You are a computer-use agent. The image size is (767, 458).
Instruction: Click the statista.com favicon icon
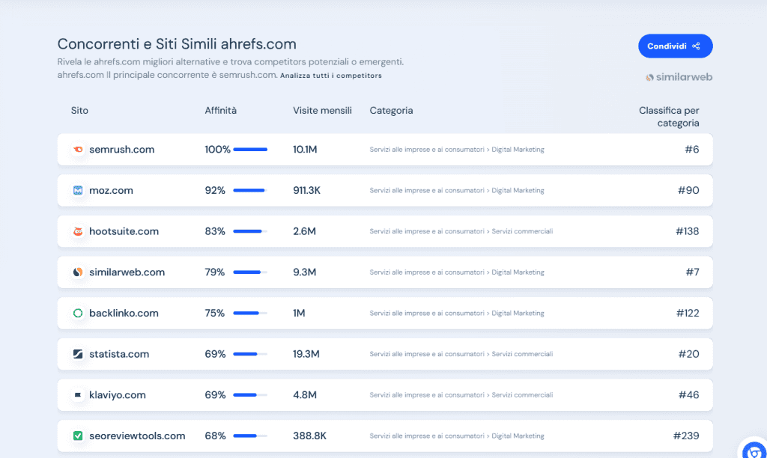click(78, 354)
